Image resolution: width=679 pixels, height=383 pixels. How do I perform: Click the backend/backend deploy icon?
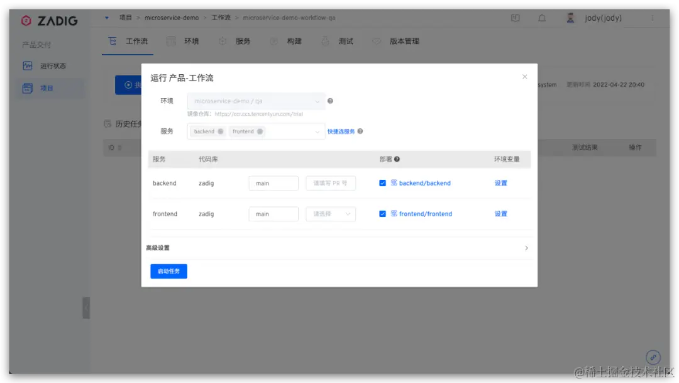pyautogui.click(x=394, y=183)
